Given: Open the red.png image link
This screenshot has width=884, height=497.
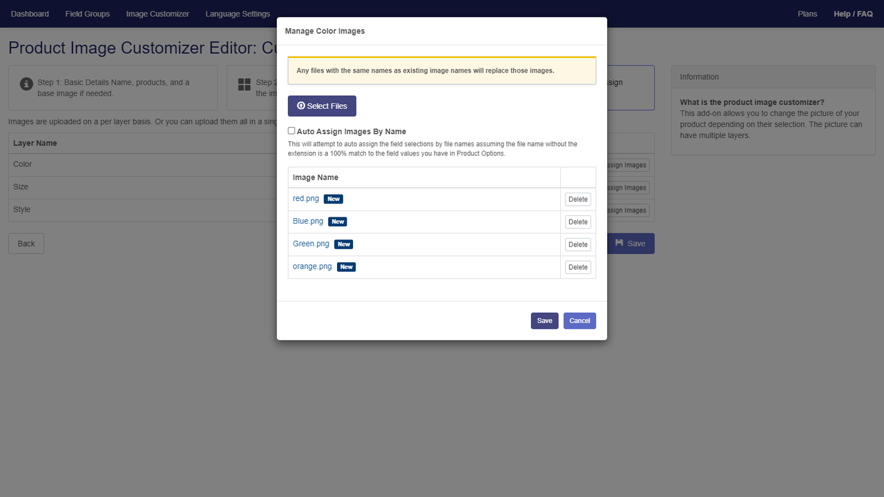Looking at the screenshot, I should point(305,198).
